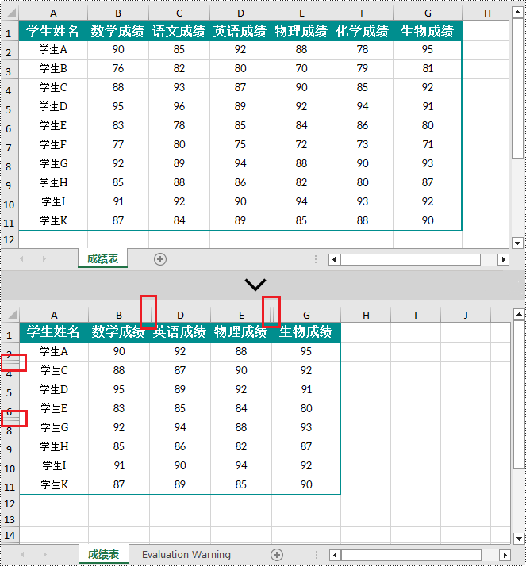Click the upper horizontal scrollbar thumb
Image resolution: width=526 pixels, height=566 pixels.
click(410, 259)
